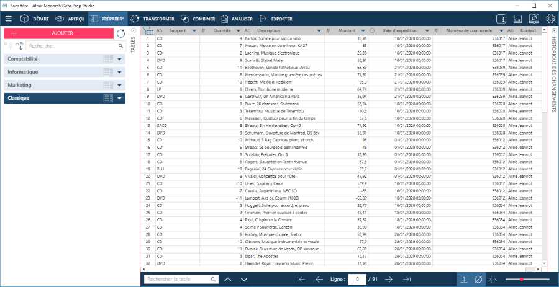Toggle the row height fit button
This screenshot has height=287, width=559.
point(463,280)
